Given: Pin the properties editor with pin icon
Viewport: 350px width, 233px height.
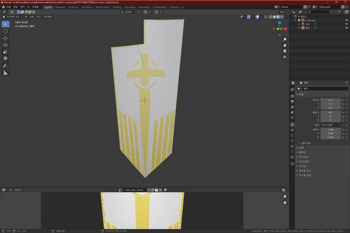Looking at the screenshot, I should tap(346, 83).
